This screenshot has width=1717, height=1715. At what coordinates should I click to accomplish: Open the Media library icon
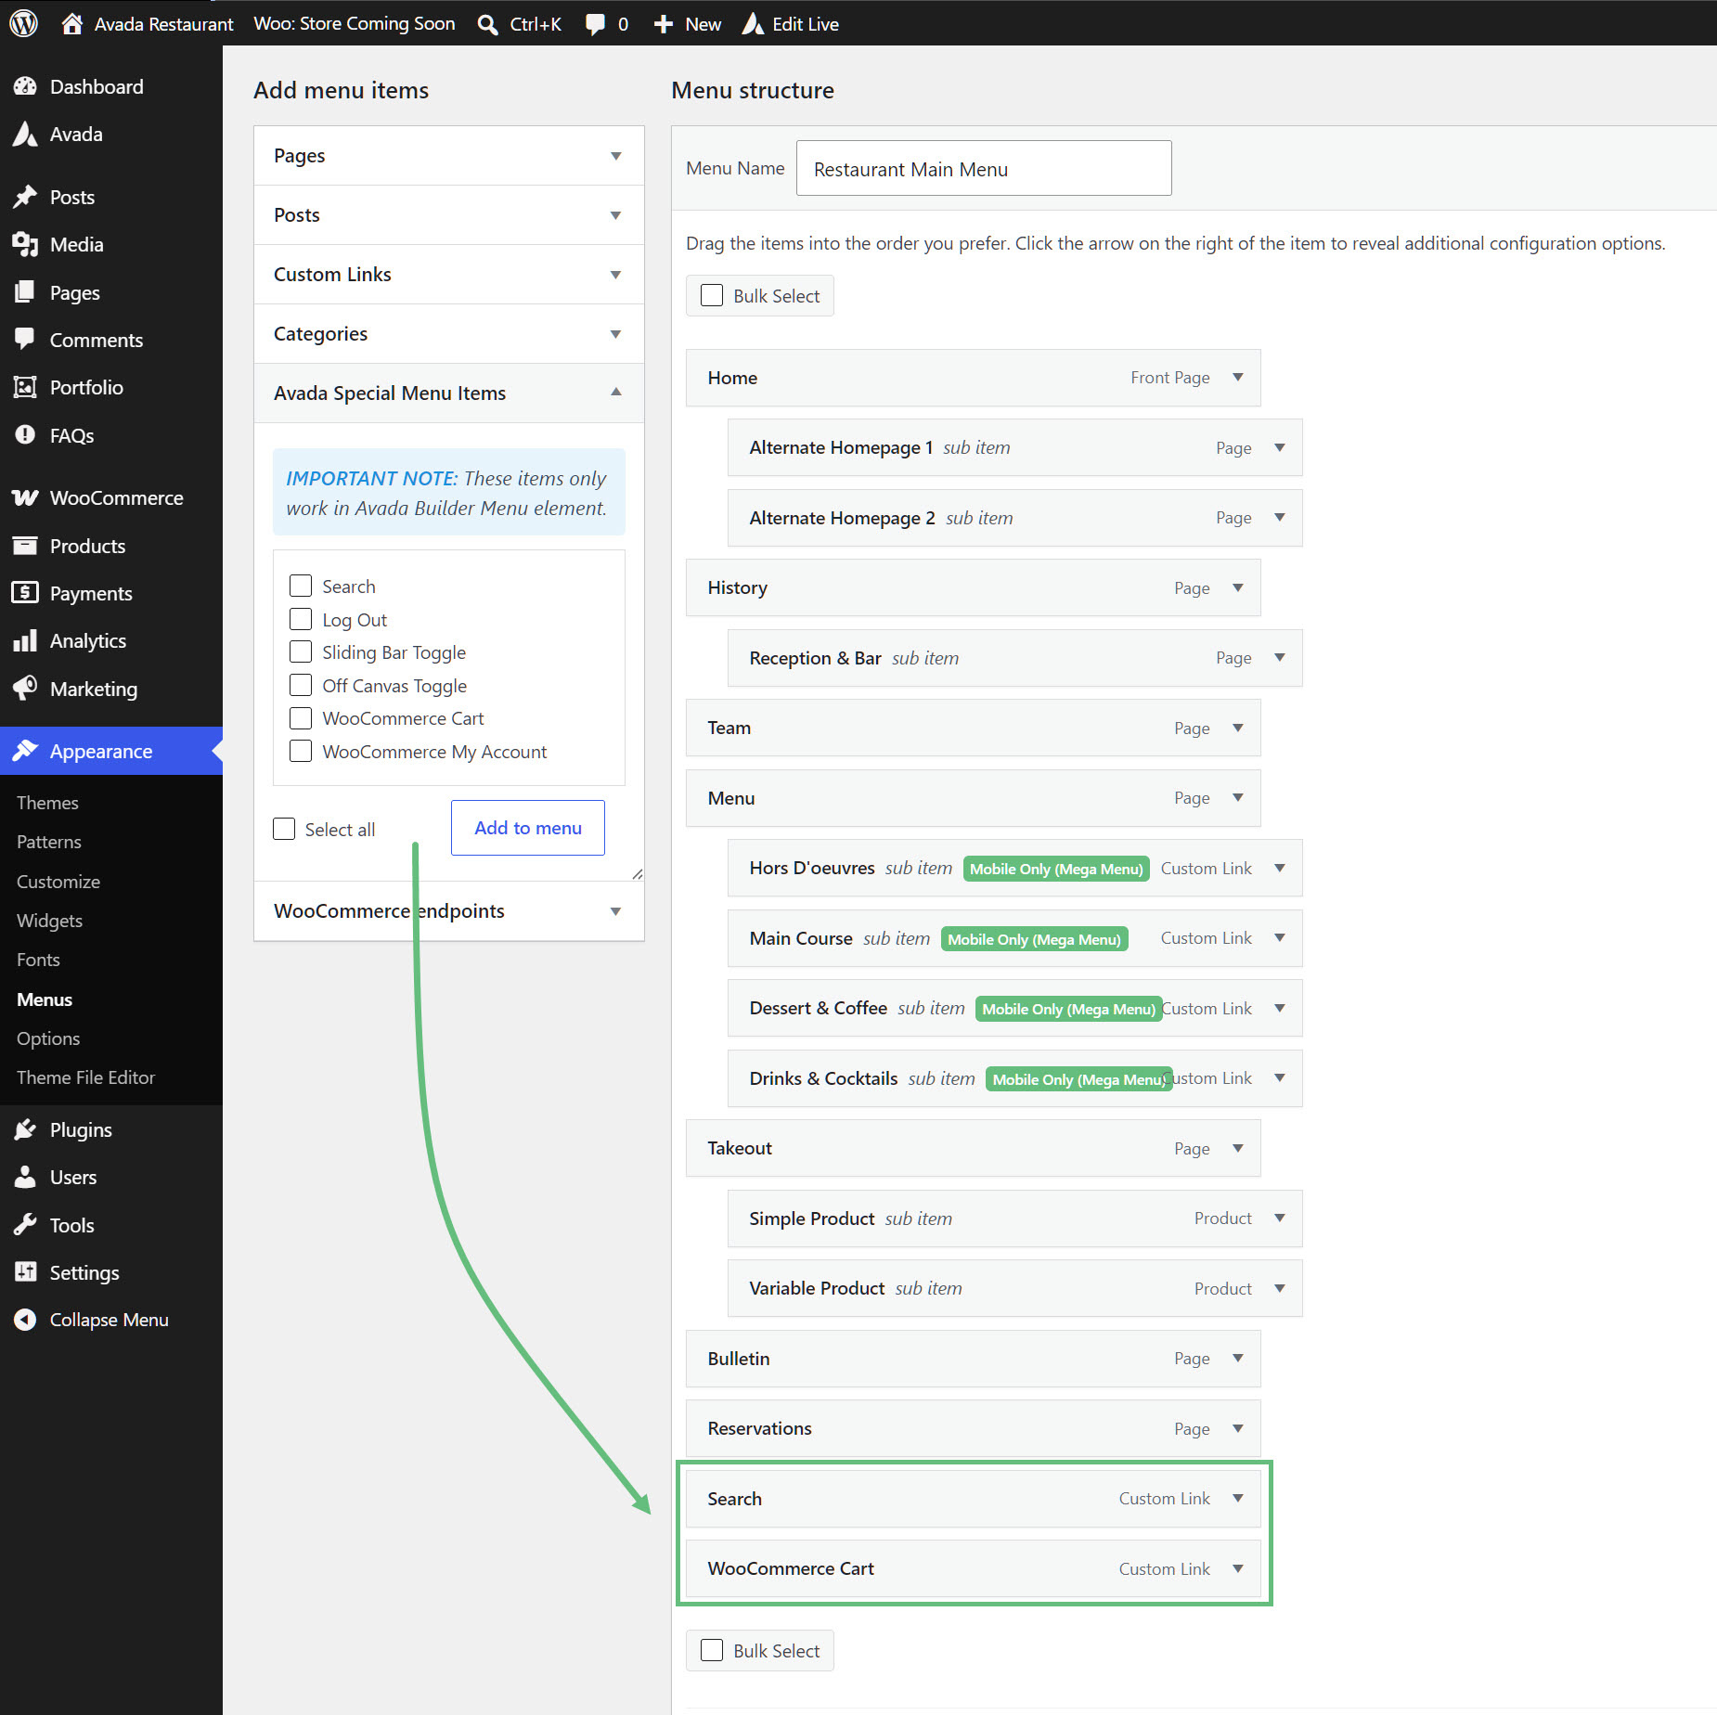[25, 244]
